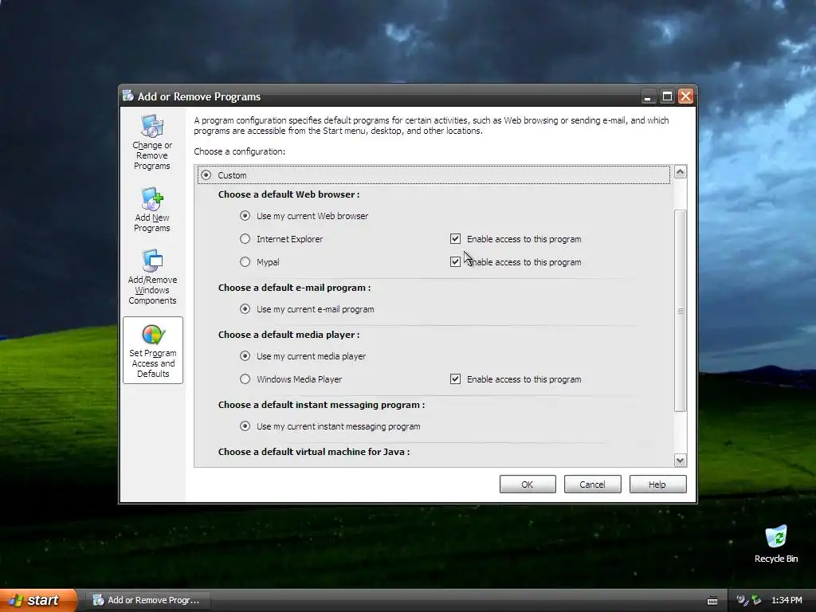Click the 'Choose a default e-mail program' heading
The width and height of the screenshot is (816, 612).
(295, 287)
